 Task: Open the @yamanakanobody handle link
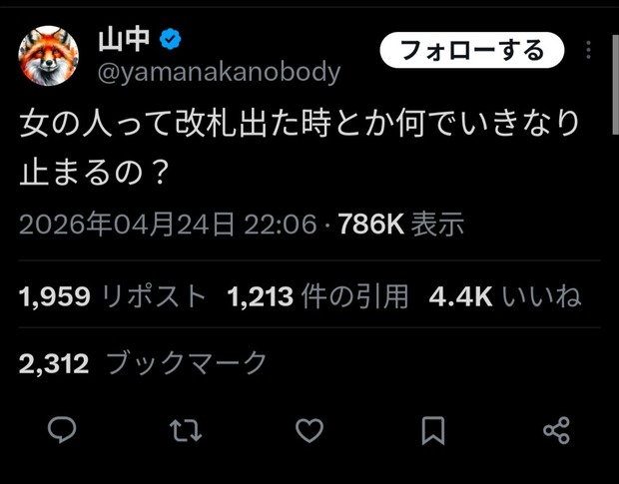[219, 72]
